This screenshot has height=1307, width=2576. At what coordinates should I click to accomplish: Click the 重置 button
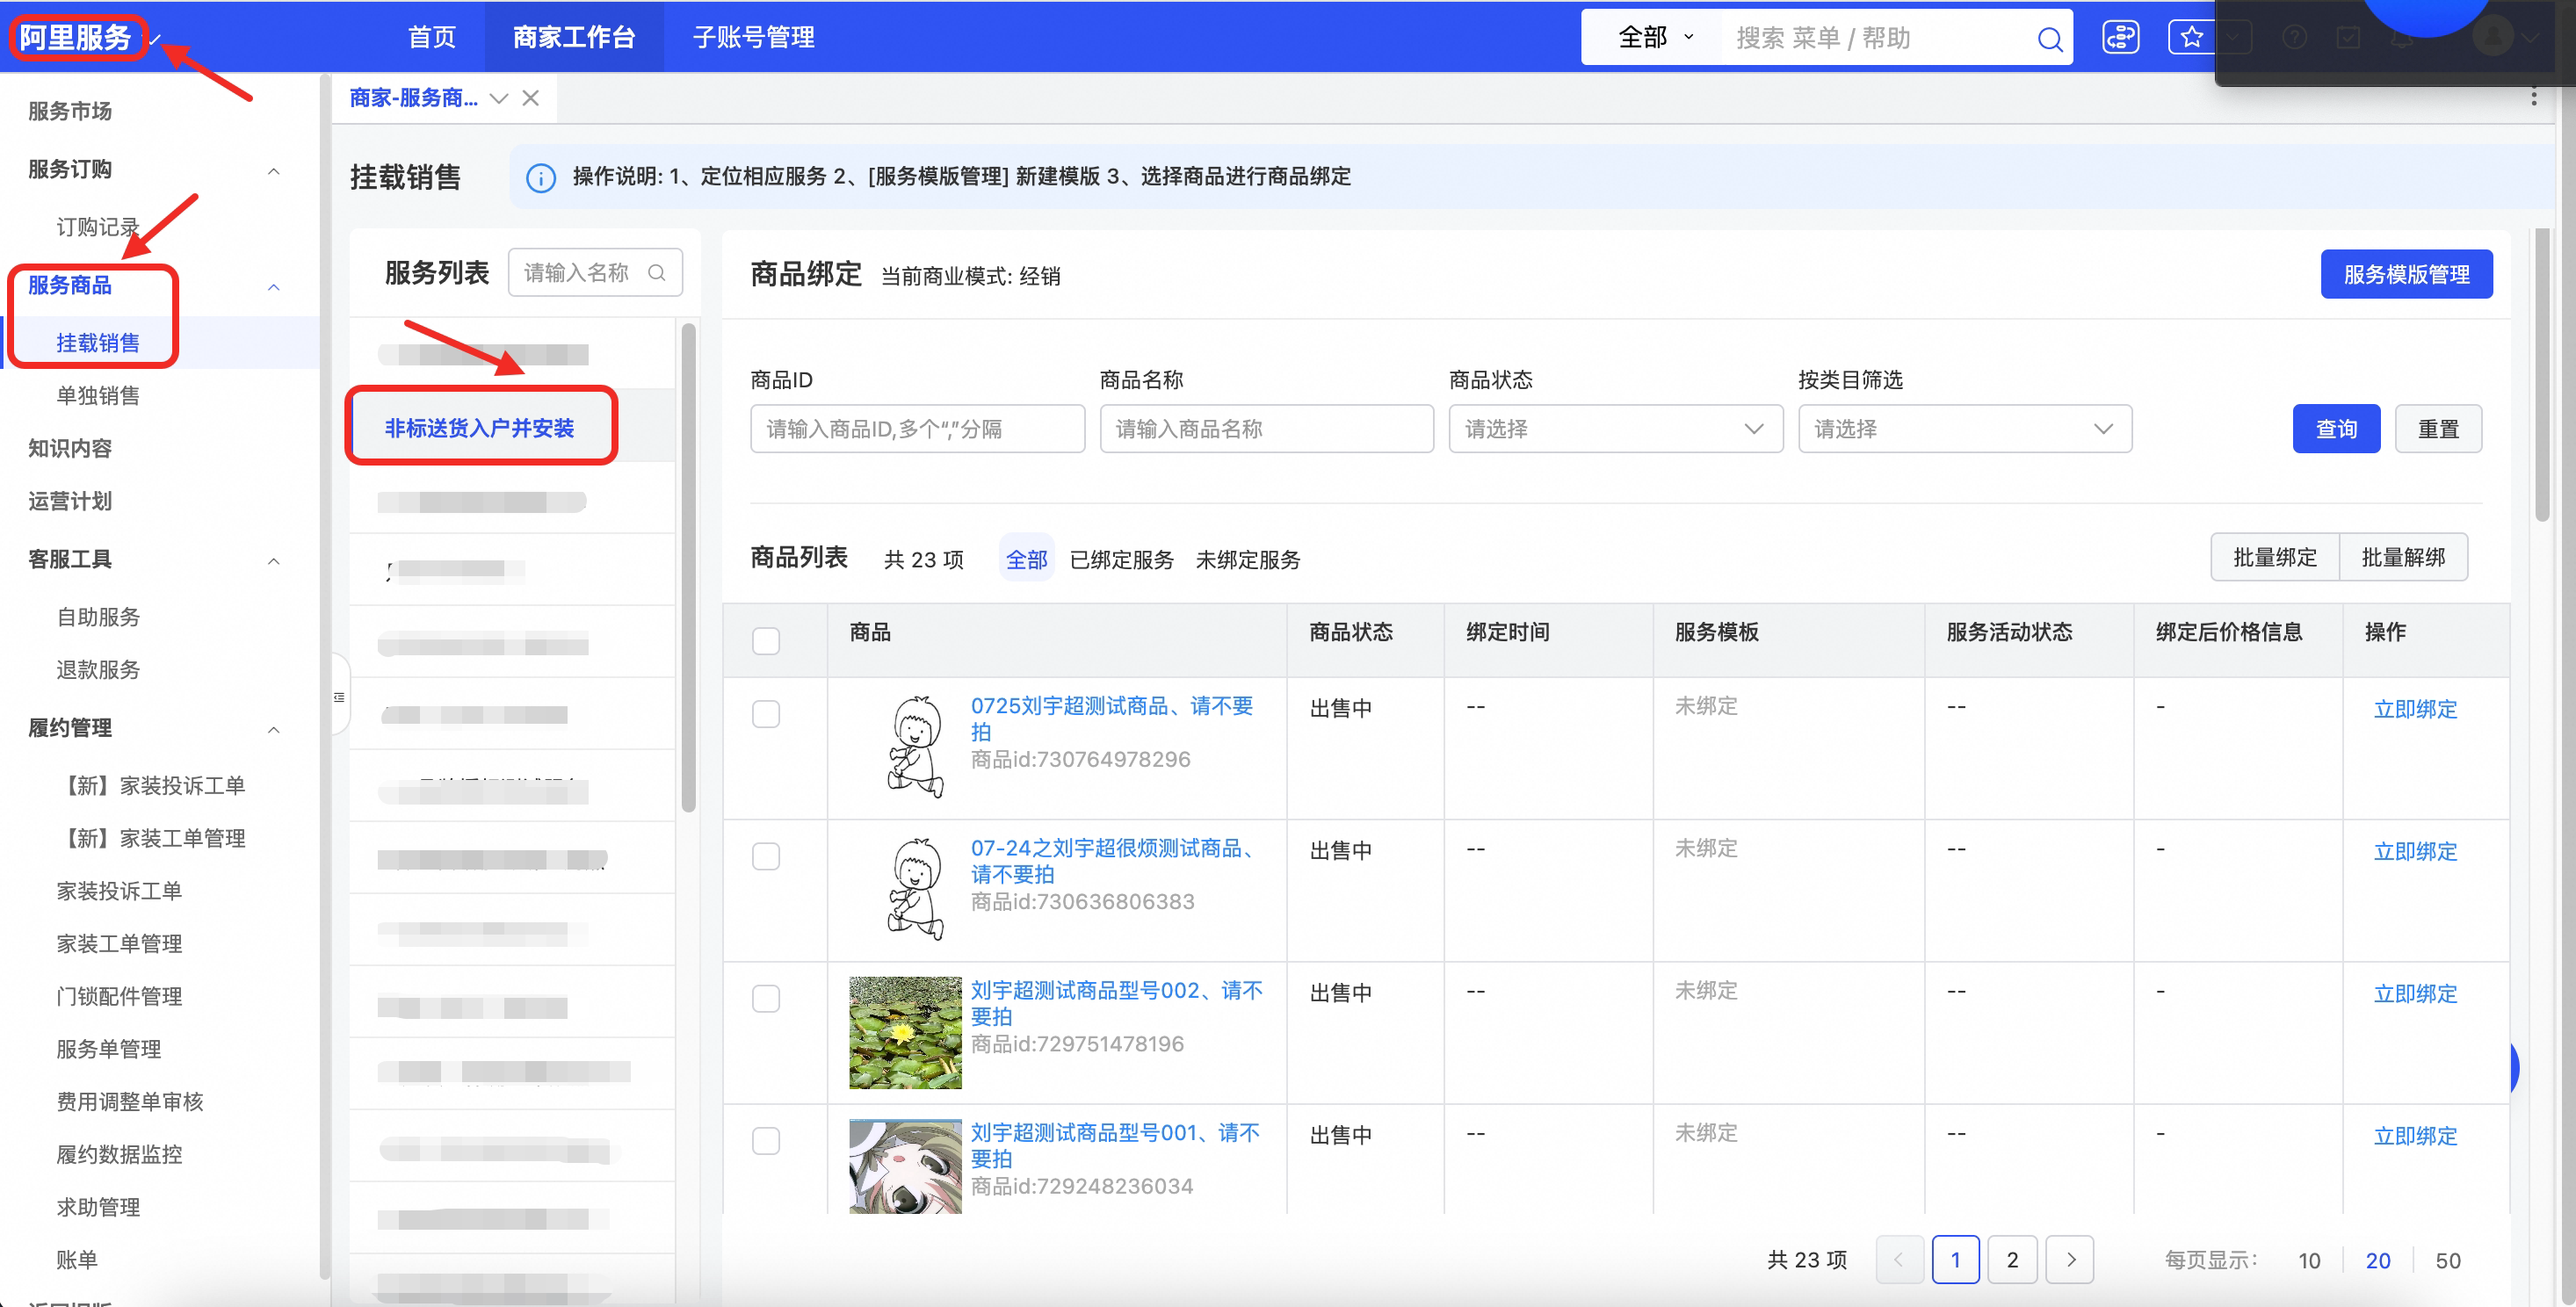pyautogui.click(x=2438, y=429)
